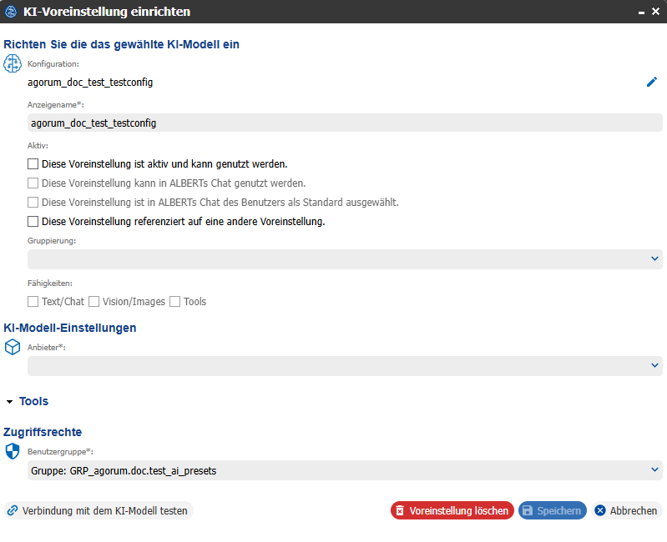Click the floppy disk icon on Speichern
Viewport: 667px width, 542px height.
528,510
